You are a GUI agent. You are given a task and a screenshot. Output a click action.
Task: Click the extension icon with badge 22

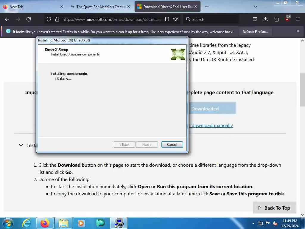pyautogui.click(x=287, y=18)
